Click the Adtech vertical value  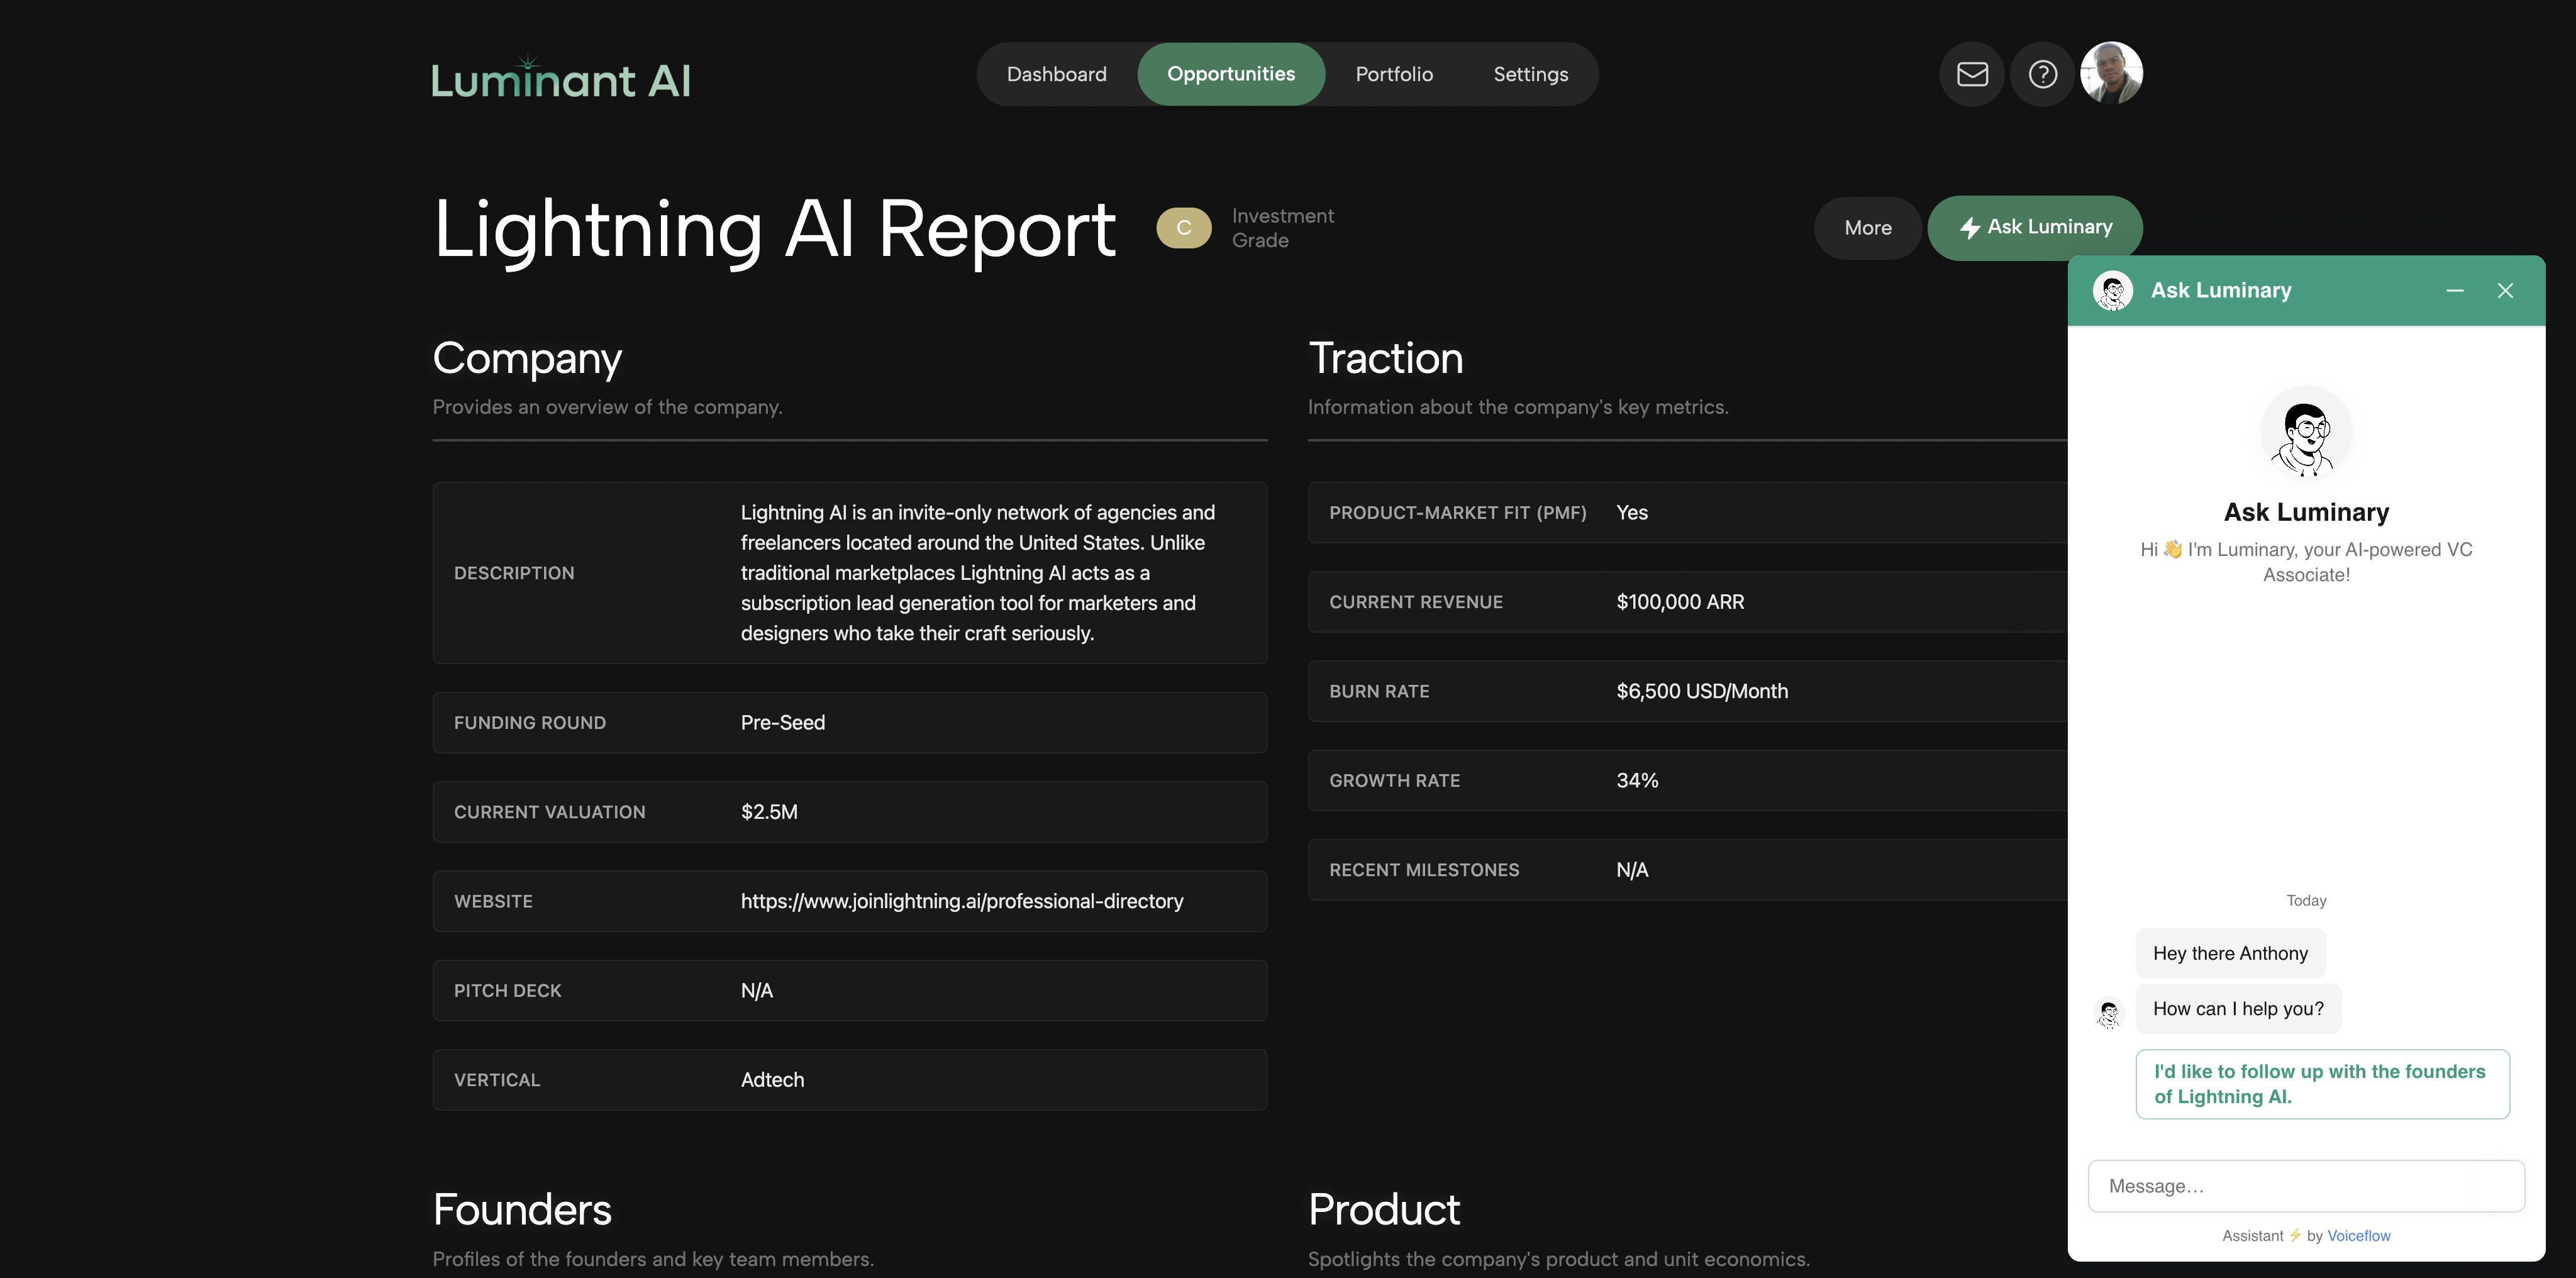click(x=772, y=1080)
